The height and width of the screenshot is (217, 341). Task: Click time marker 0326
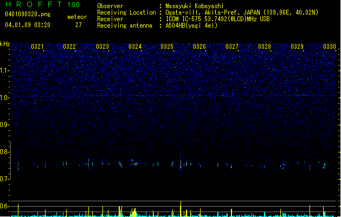click(x=200, y=46)
